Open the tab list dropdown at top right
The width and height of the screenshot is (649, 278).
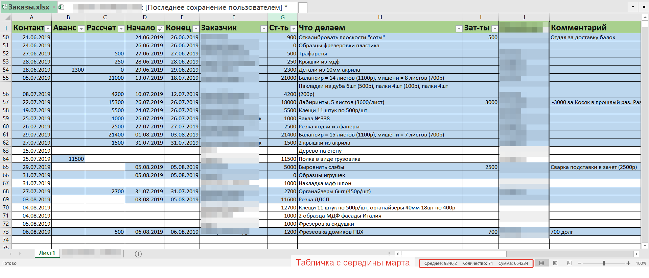pyautogui.click(x=633, y=7)
